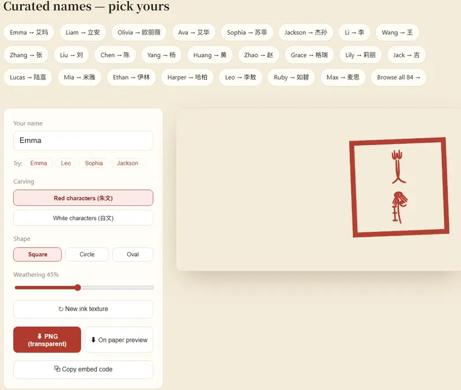Image resolution: width=461 pixels, height=390 pixels.
Task: Pick the curated surname Yang
Action: pos(161,55)
